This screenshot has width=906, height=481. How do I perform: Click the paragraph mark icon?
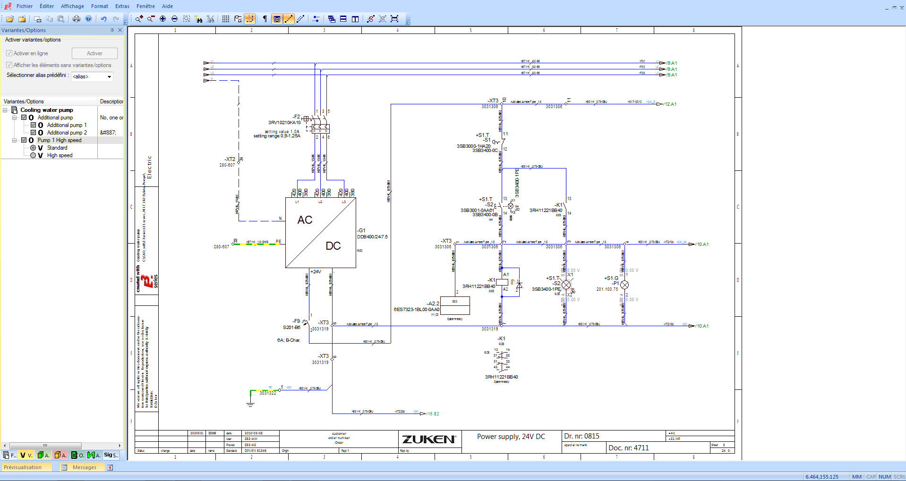[265, 19]
